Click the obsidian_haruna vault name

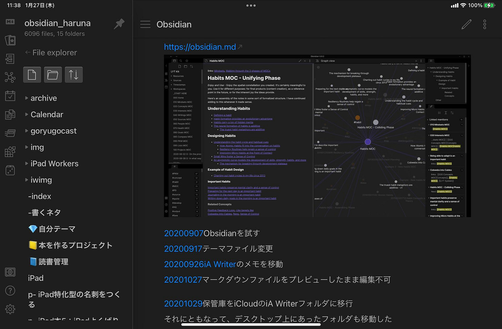[x=58, y=23]
